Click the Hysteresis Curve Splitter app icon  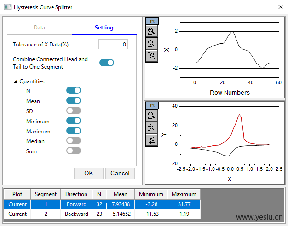[7, 7]
